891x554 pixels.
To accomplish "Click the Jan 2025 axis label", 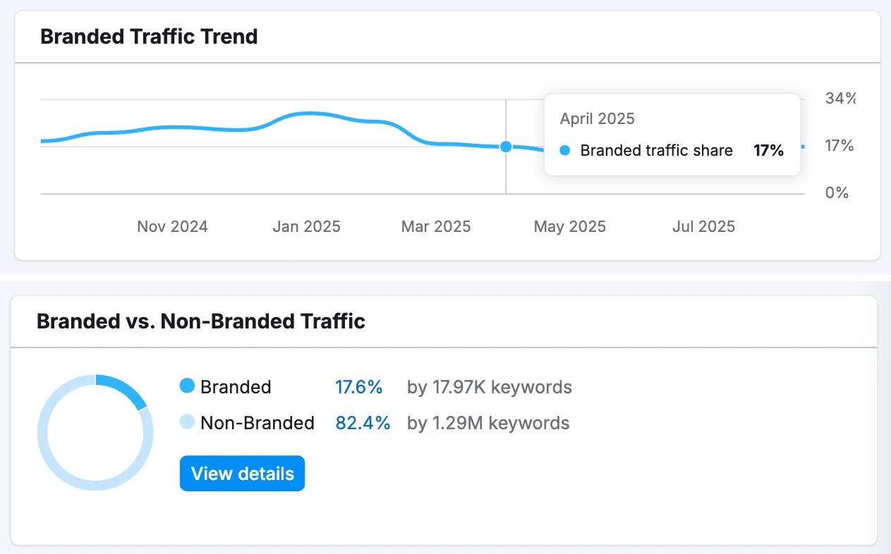I will pos(306,226).
